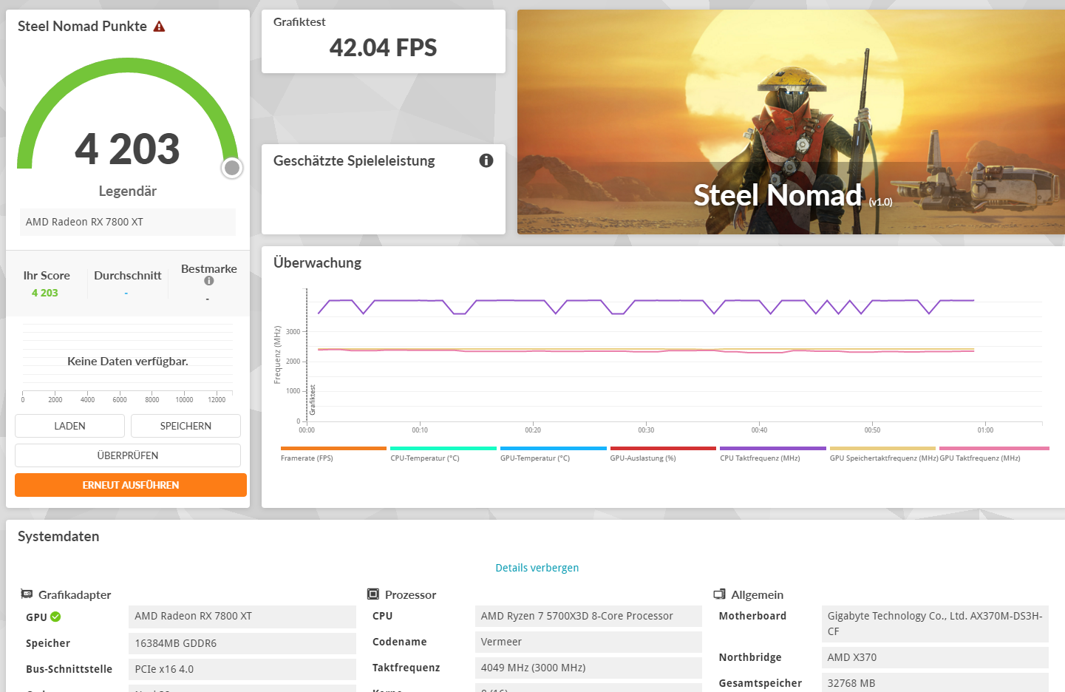
Task: Click the Grafiktest 42.04 FPS value
Action: [383, 48]
